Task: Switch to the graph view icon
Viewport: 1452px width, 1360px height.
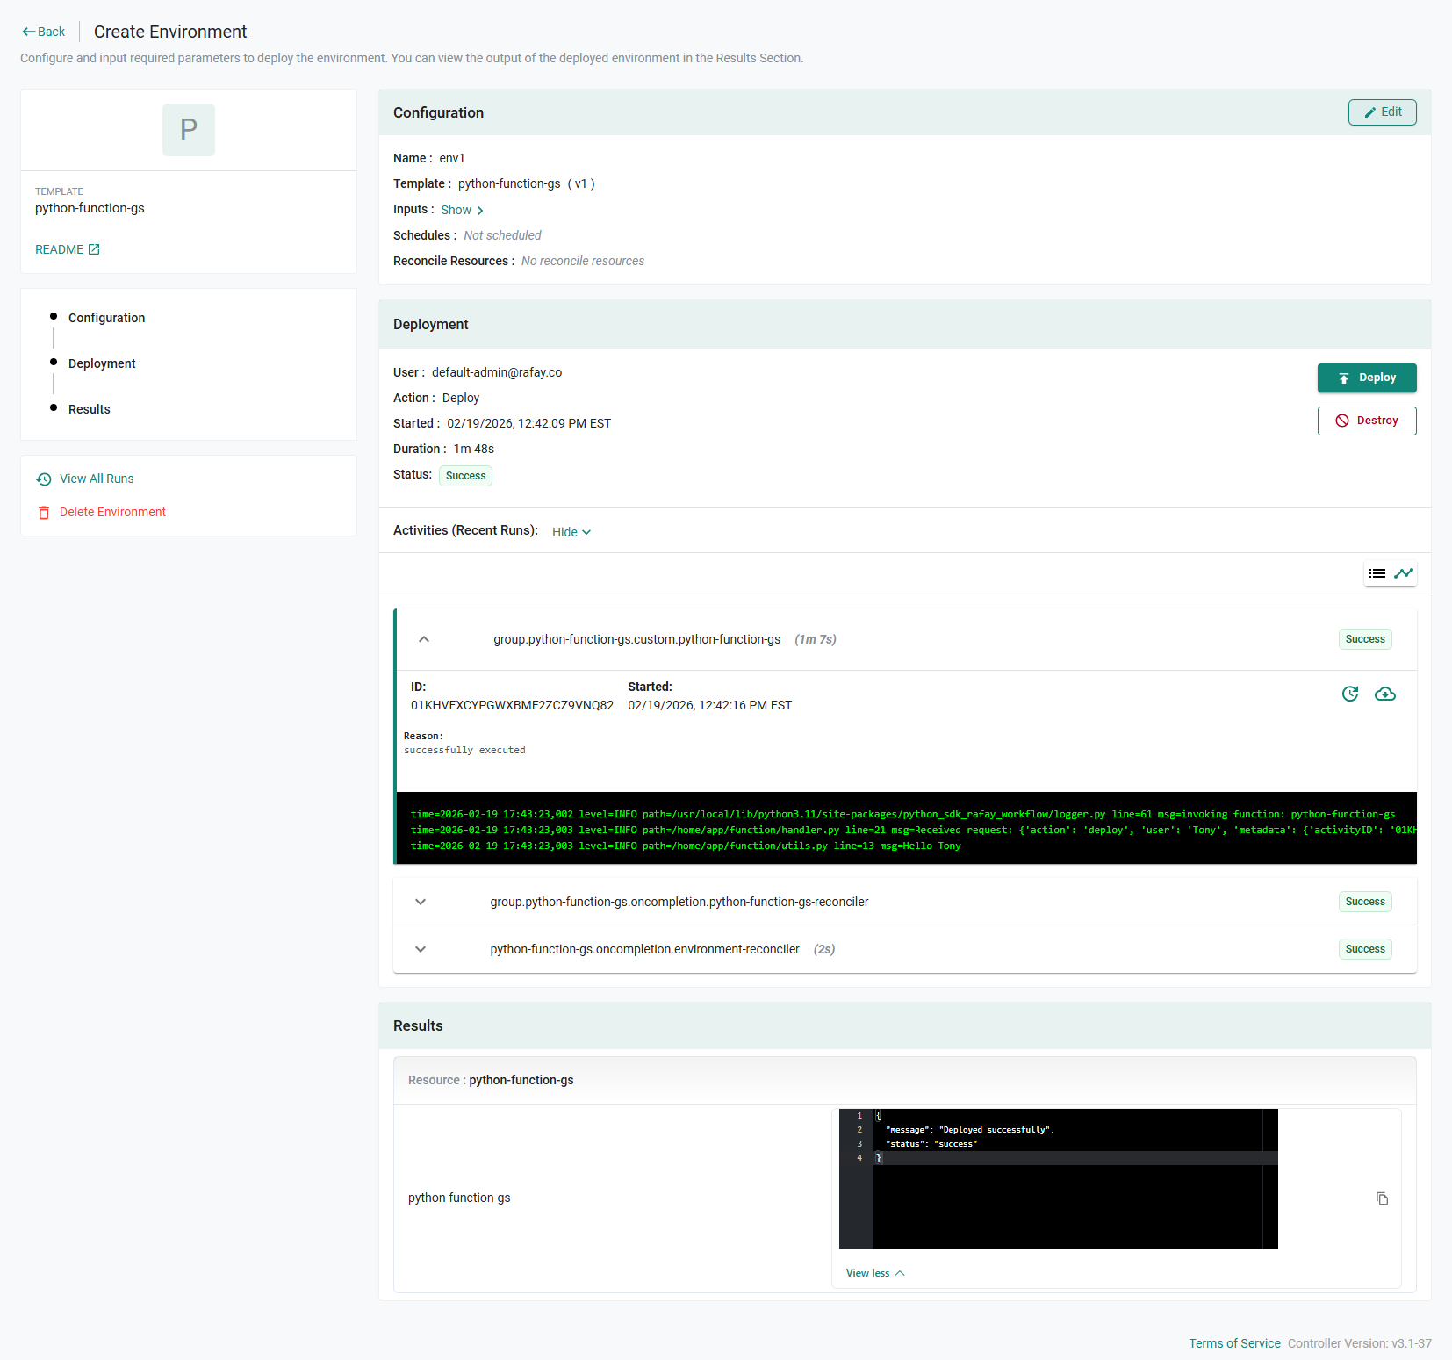Action: pos(1404,573)
